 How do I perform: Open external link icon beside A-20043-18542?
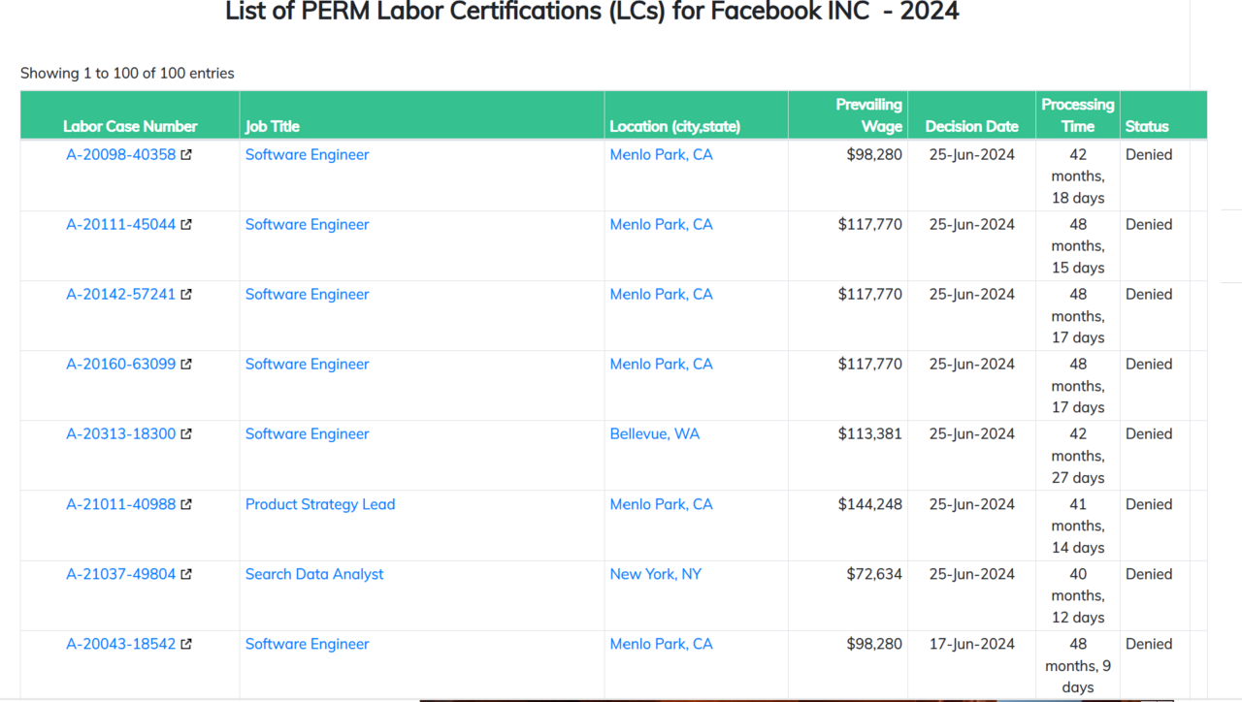pos(187,644)
